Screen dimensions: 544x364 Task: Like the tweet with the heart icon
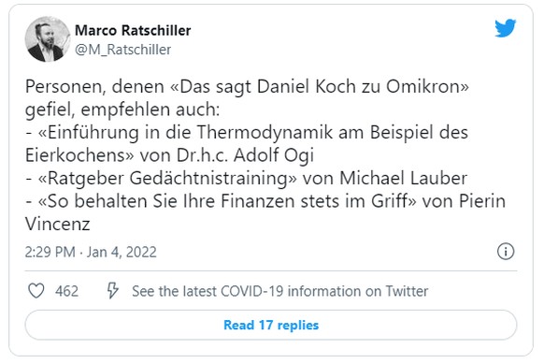36,291
